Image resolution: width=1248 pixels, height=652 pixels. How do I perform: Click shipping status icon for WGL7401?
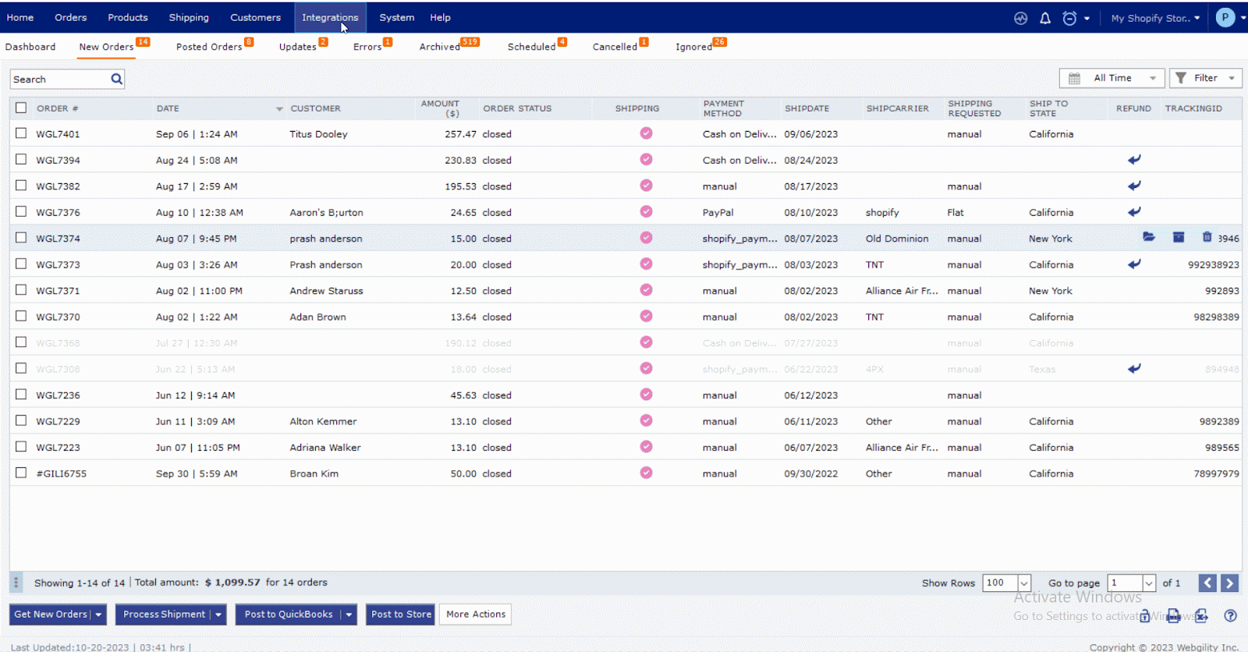pos(646,133)
